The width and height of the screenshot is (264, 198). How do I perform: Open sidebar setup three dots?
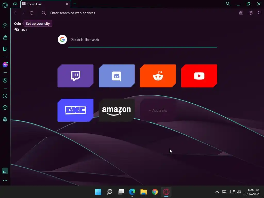(x=5, y=180)
